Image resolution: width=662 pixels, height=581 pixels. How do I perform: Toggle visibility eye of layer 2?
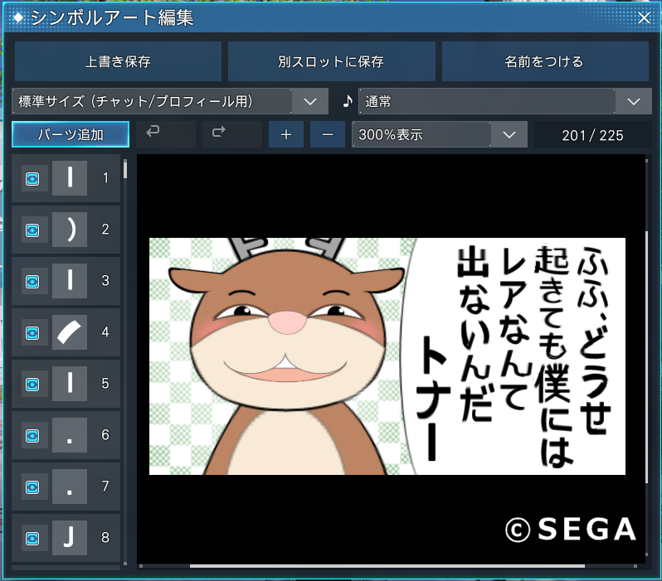click(32, 230)
